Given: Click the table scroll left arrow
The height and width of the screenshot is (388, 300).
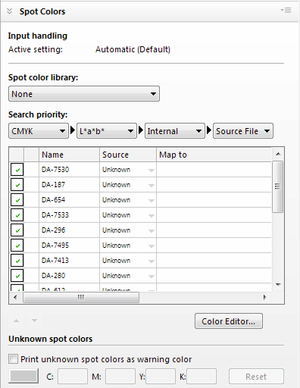Looking at the screenshot, I should [15, 297].
